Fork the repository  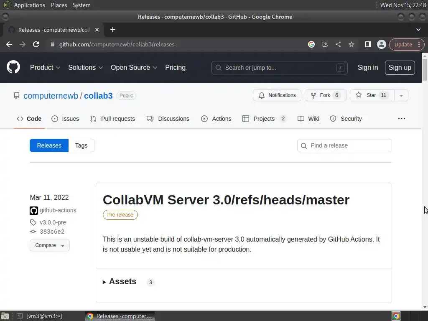pos(325,95)
